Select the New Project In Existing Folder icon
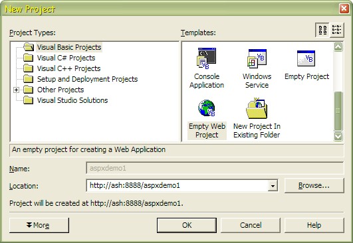This screenshot has height=243, width=353. point(257,108)
